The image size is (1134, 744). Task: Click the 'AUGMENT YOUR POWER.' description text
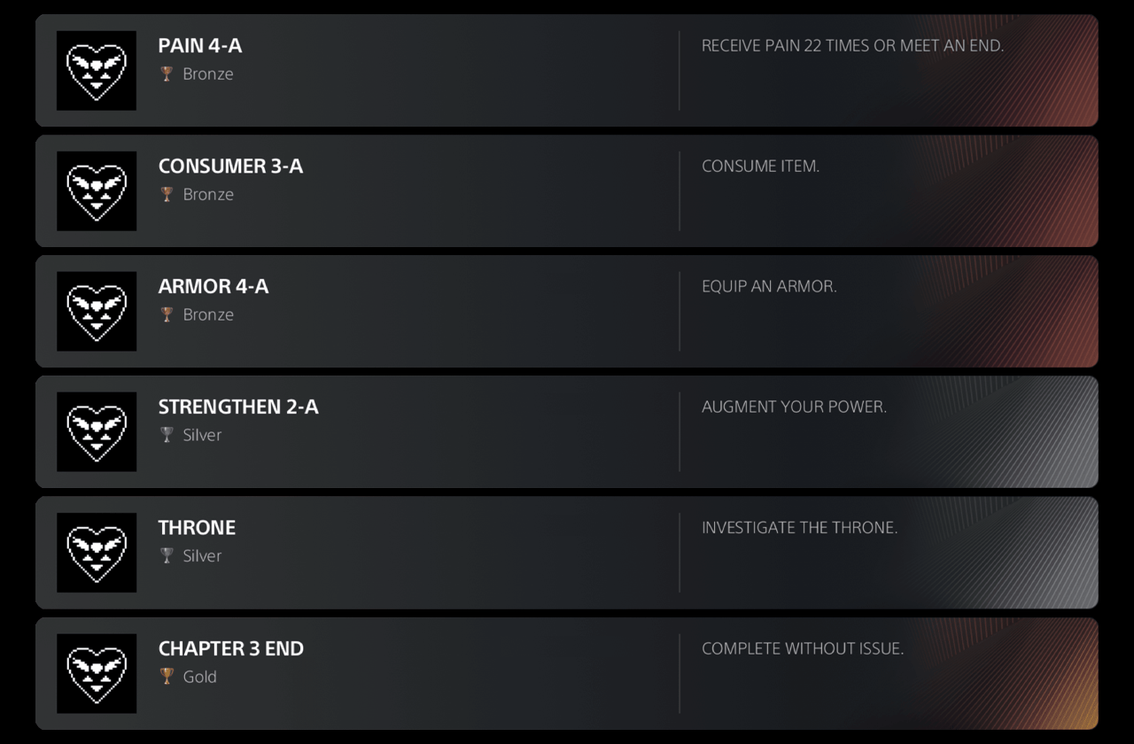pos(794,407)
